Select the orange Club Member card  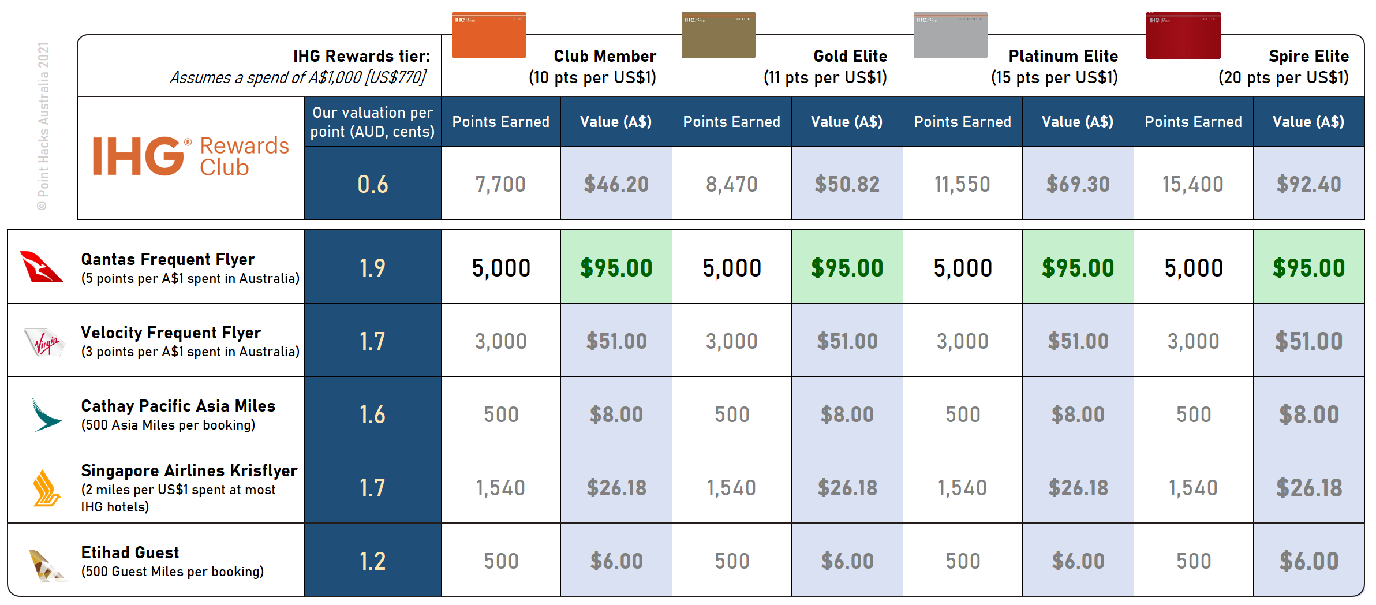pyautogui.click(x=488, y=35)
